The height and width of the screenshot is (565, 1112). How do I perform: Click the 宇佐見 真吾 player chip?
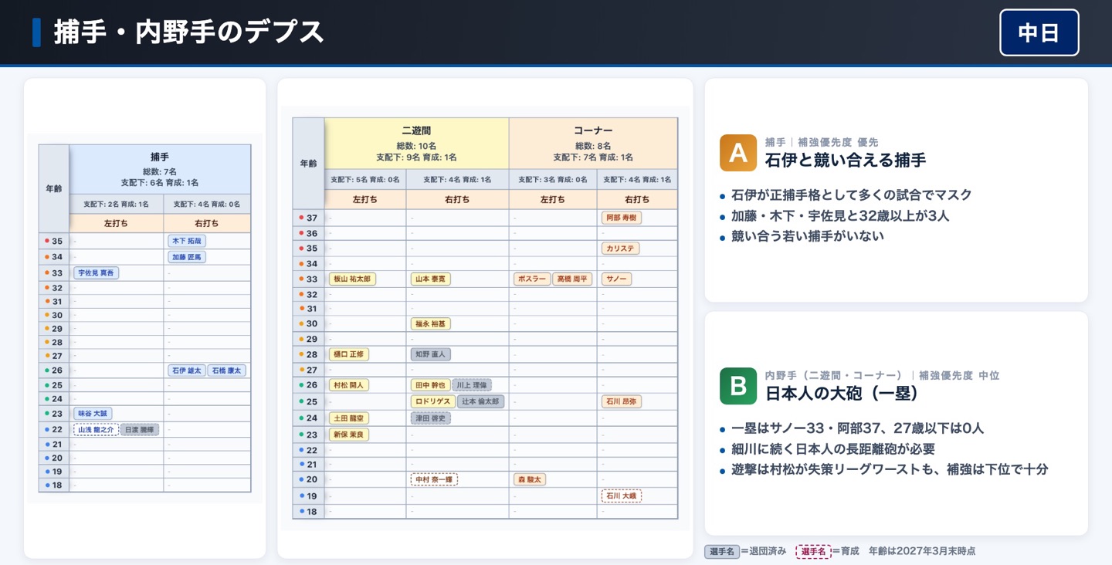click(97, 273)
